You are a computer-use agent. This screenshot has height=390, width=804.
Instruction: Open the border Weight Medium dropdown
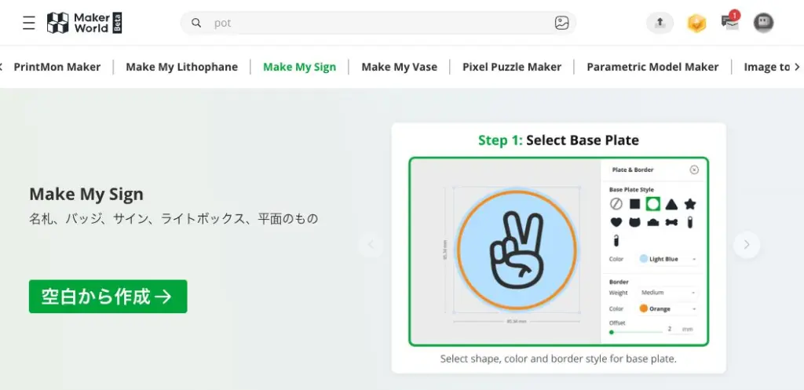pos(668,293)
